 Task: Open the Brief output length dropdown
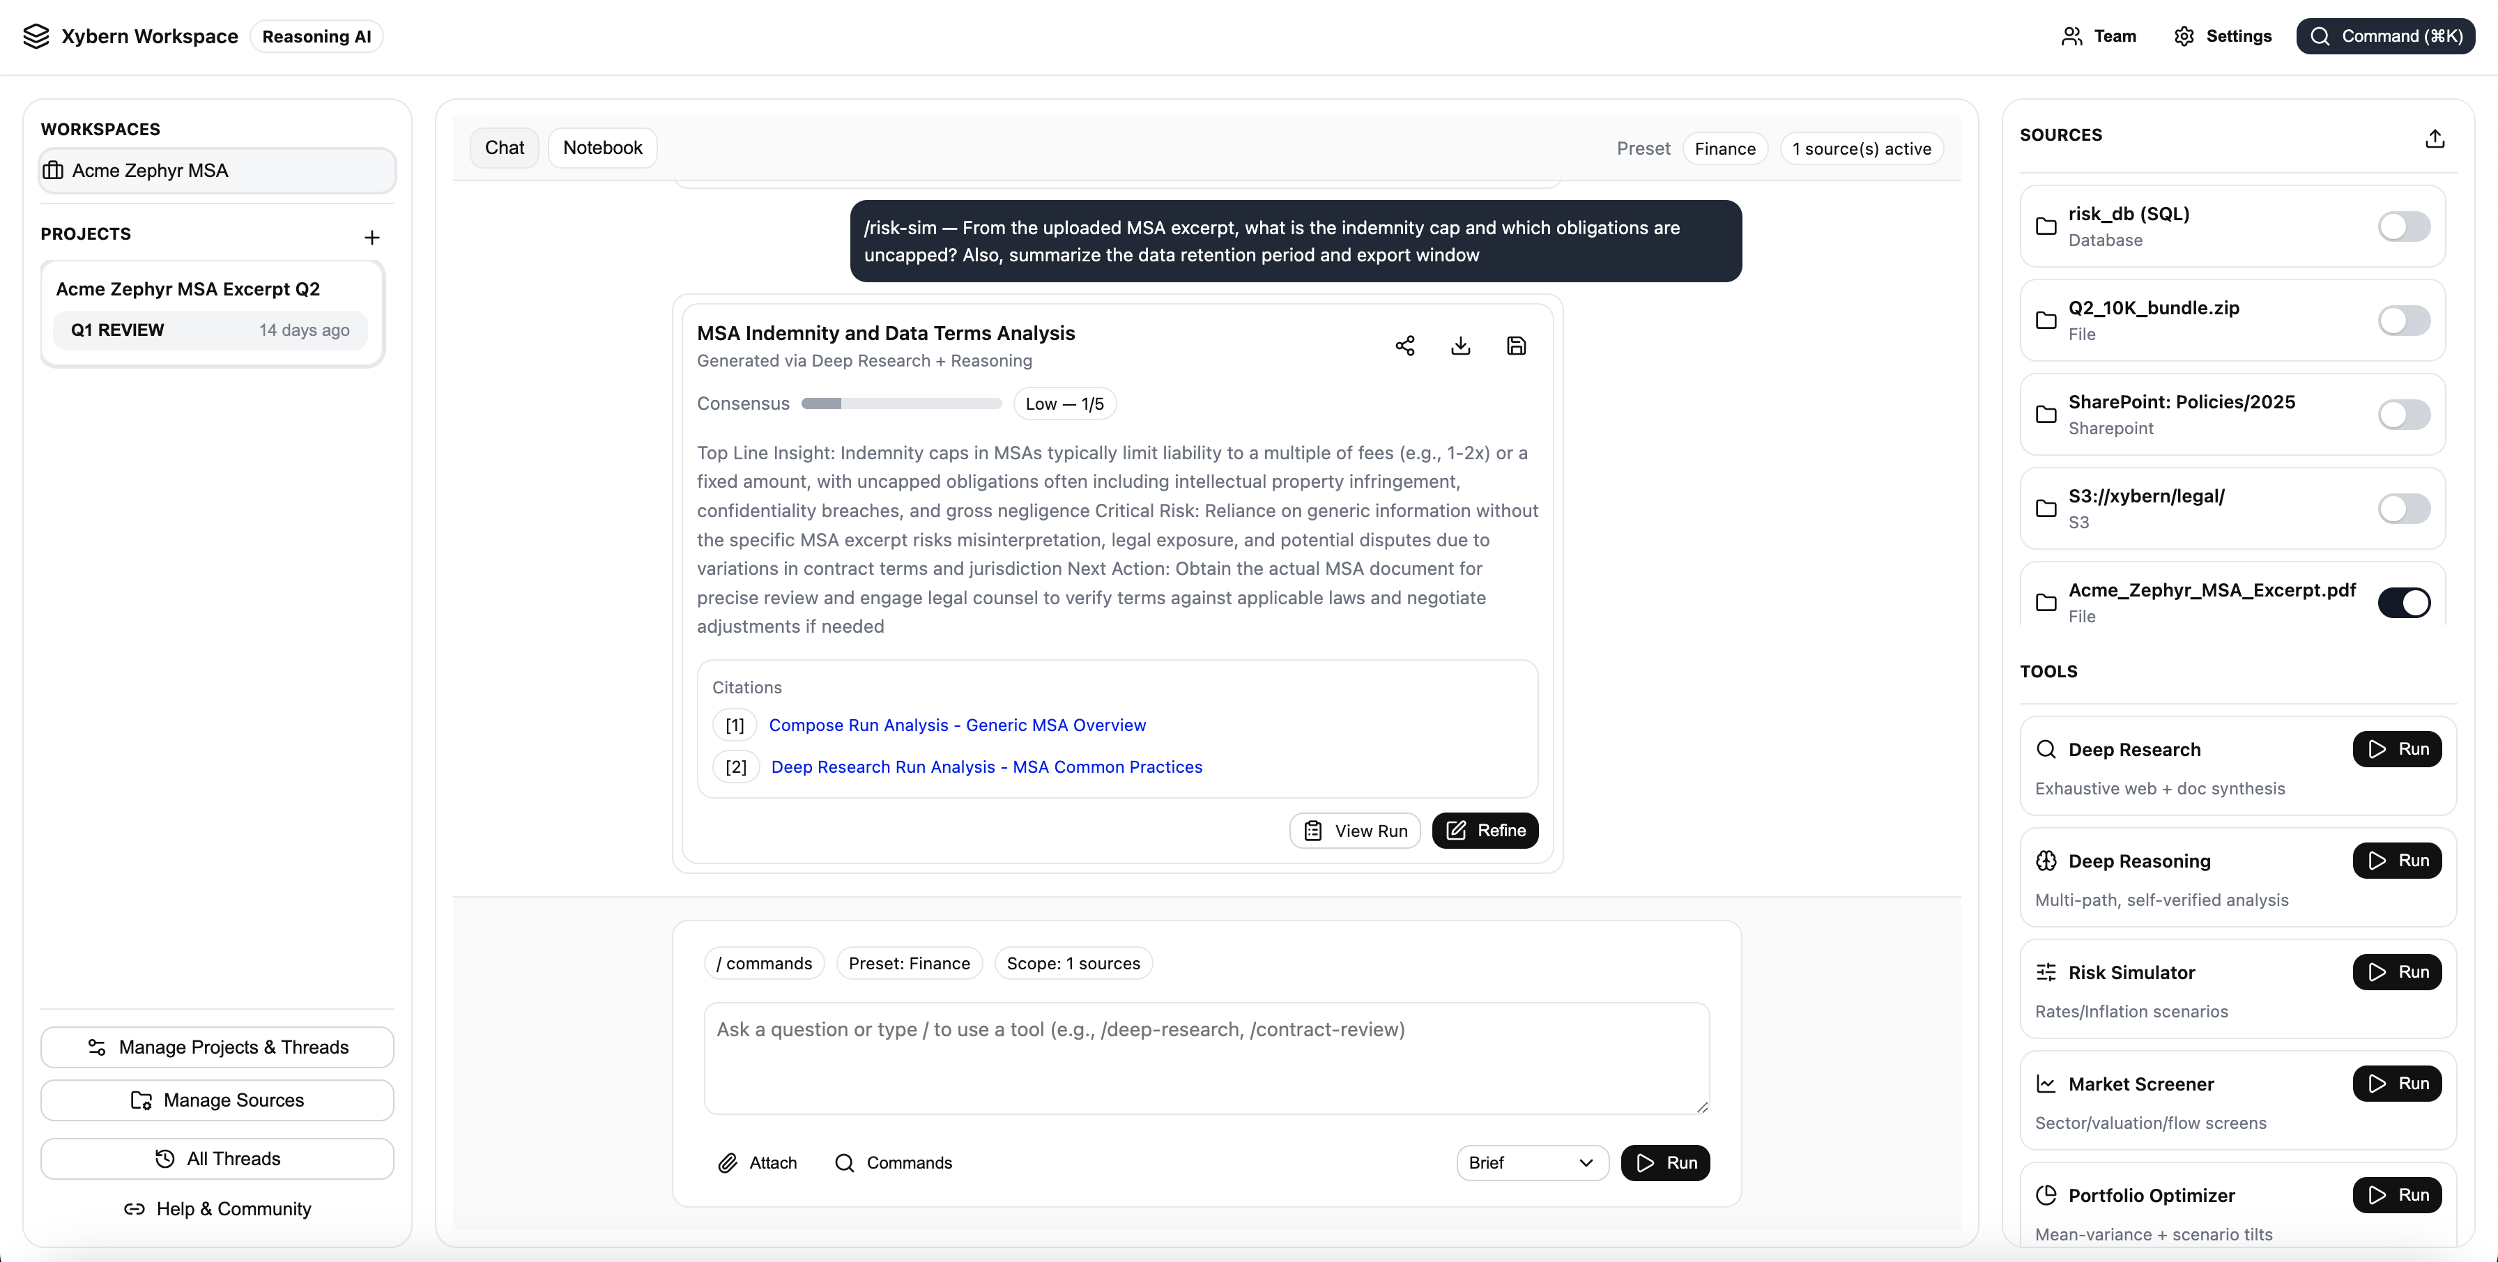pyautogui.click(x=1531, y=1162)
